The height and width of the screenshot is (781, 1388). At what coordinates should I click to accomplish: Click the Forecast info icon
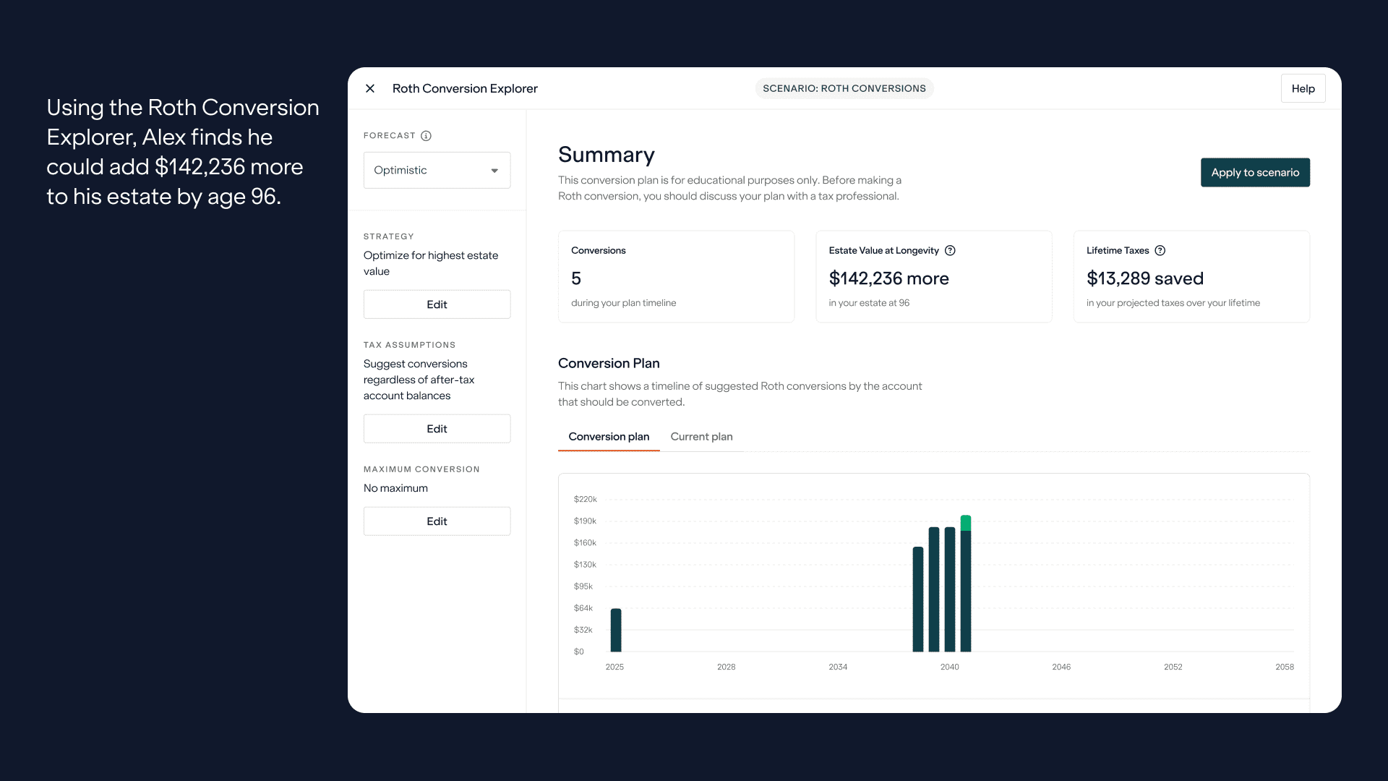click(x=426, y=136)
